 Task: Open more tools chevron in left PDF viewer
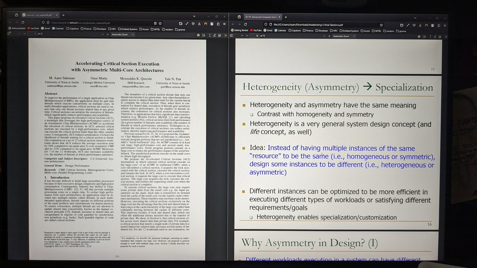coord(226,35)
